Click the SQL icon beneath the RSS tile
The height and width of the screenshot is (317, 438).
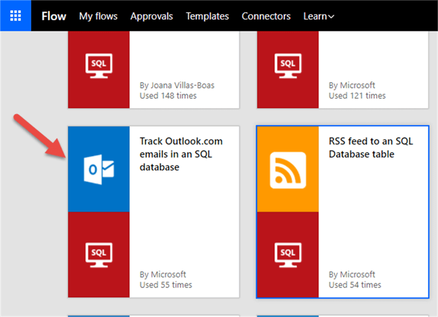[x=288, y=254]
